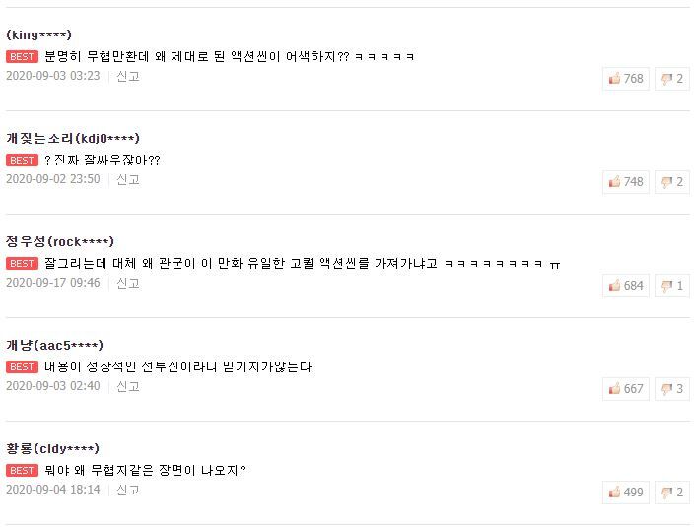Dislike the king**** comment
The height and width of the screenshot is (527, 695).
(672, 79)
